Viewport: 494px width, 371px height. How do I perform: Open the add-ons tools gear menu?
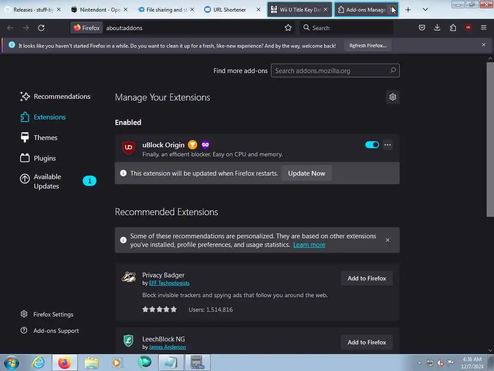[x=392, y=97]
